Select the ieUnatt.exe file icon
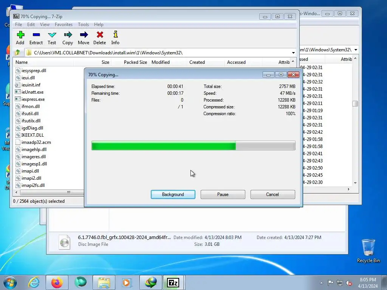Viewport: 387px width, 290px height. pos(18,92)
